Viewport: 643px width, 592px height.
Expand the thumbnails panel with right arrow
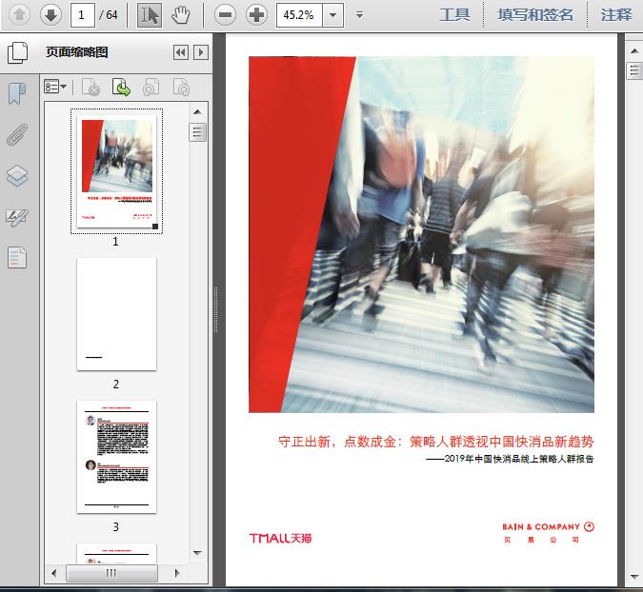click(x=201, y=52)
